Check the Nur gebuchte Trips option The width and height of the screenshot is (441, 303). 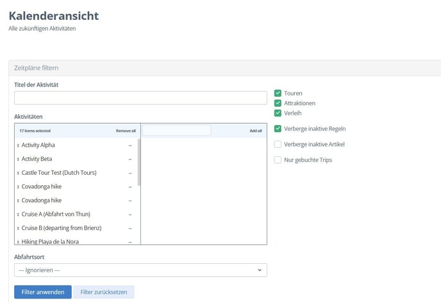pyautogui.click(x=278, y=160)
